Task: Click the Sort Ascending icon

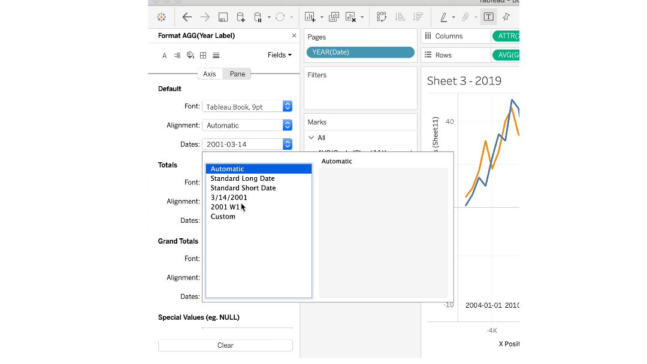Action: coord(400,17)
